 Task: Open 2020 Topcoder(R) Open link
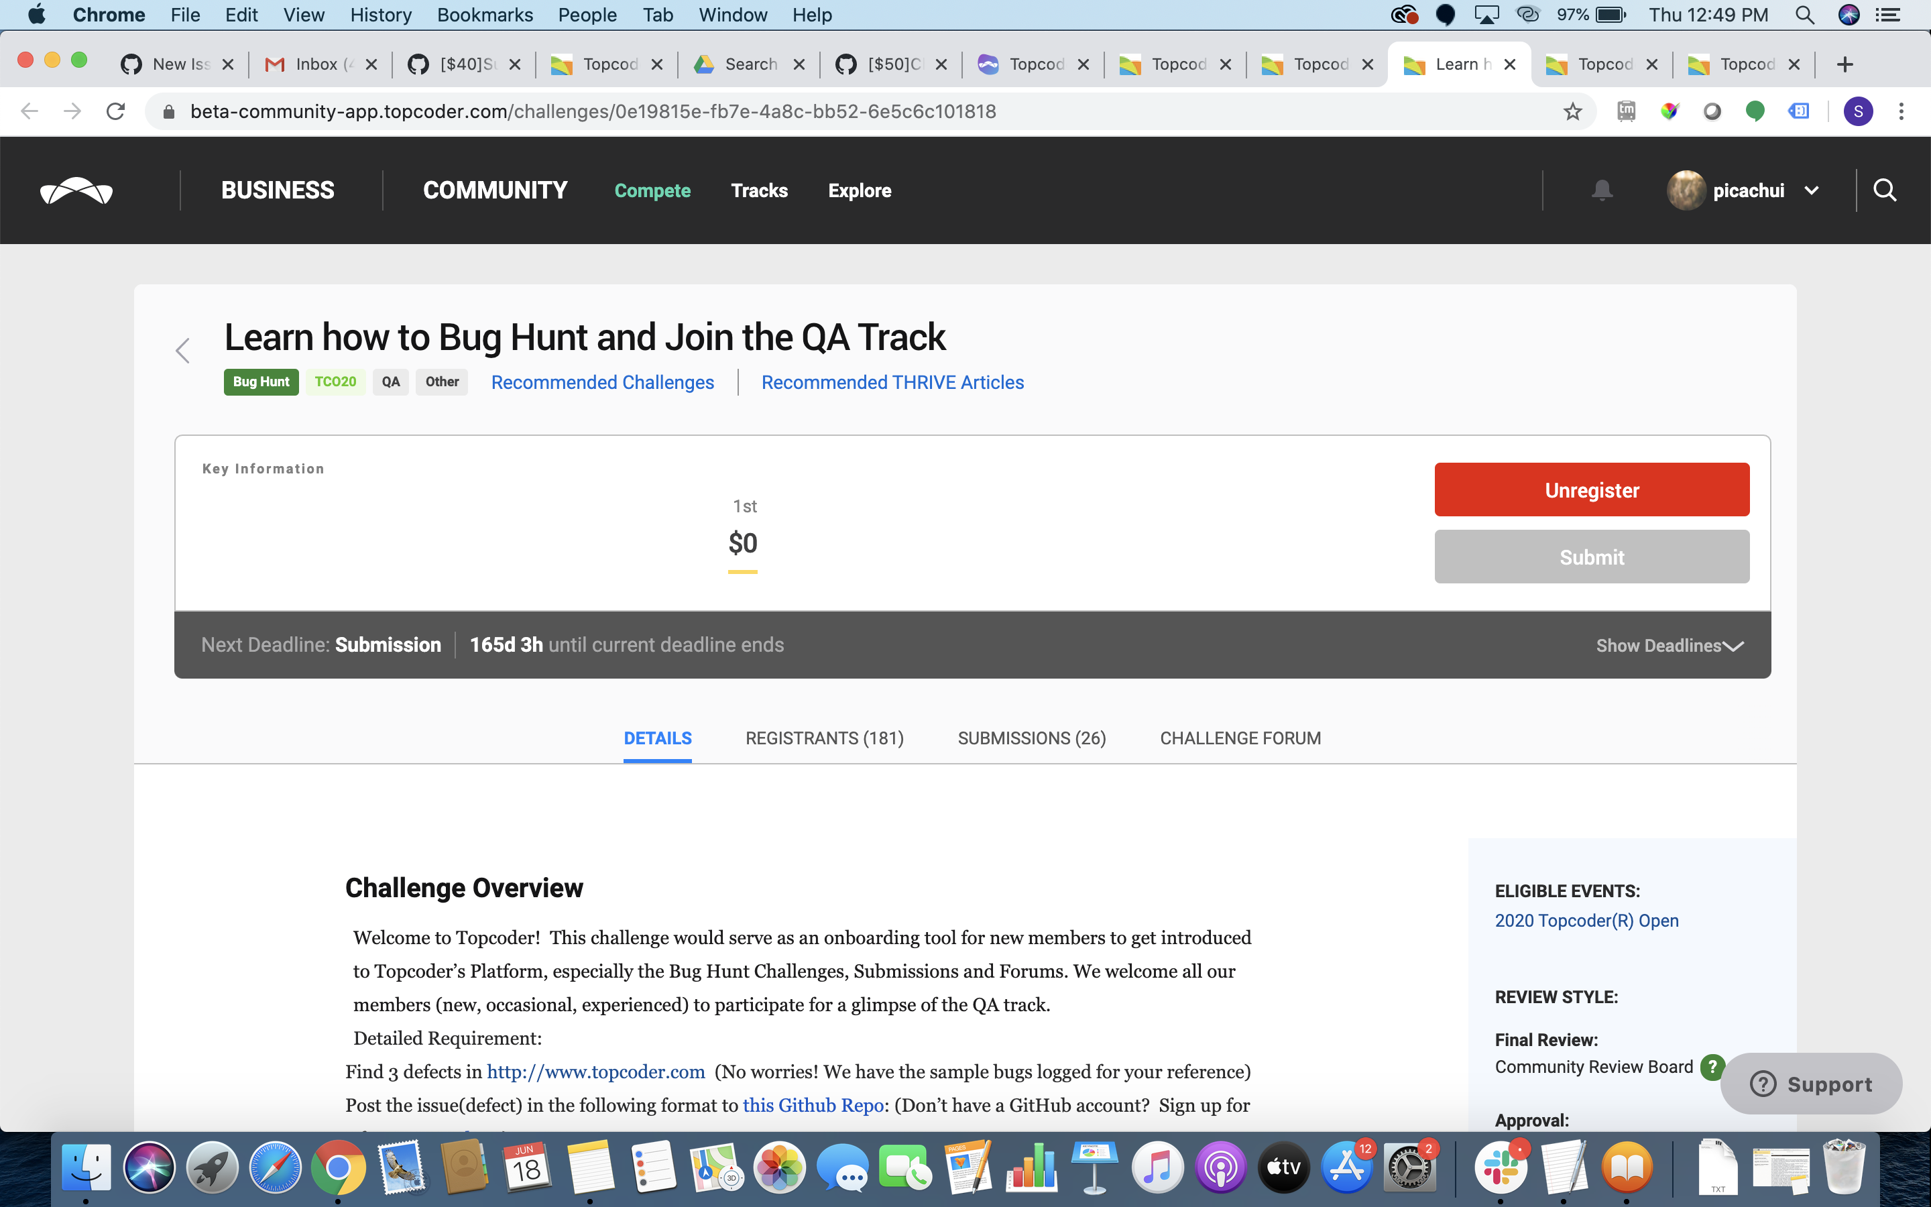pyautogui.click(x=1586, y=921)
